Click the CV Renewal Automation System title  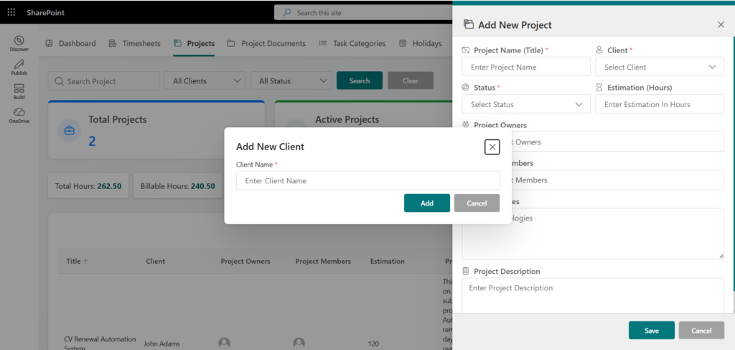pos(100,343)
